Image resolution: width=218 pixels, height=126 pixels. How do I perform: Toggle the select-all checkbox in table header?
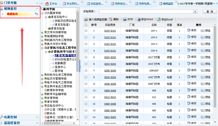[x=86, y=25]
